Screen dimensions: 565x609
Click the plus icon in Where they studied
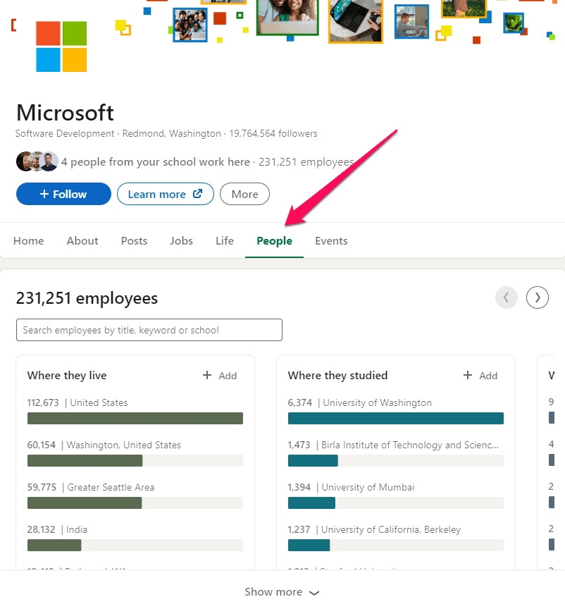click(x=468, y=375)
